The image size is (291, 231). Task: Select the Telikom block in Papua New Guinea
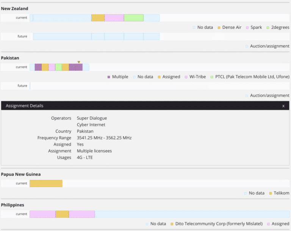pos(46,184)
